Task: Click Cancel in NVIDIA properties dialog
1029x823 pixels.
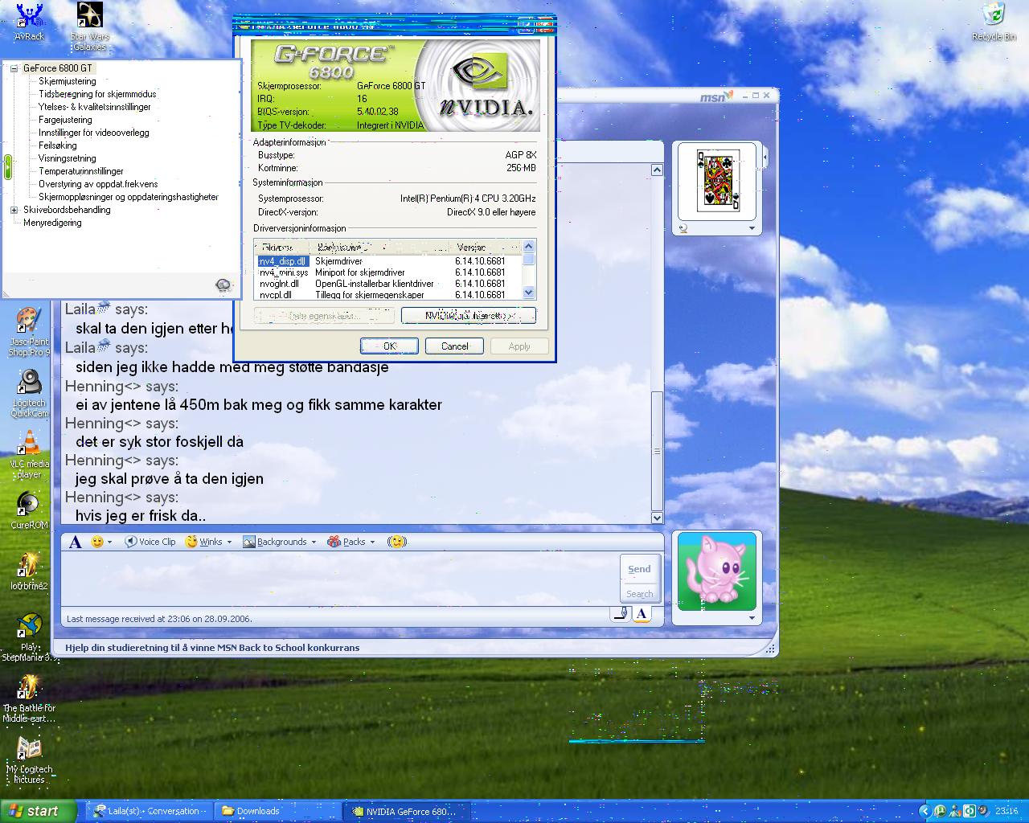Action: [x=454, y=346]
